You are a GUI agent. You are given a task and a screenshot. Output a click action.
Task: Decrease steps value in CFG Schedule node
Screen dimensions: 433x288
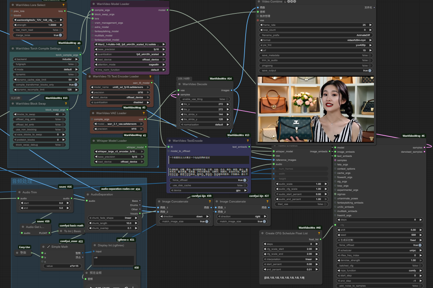(264, 244)
